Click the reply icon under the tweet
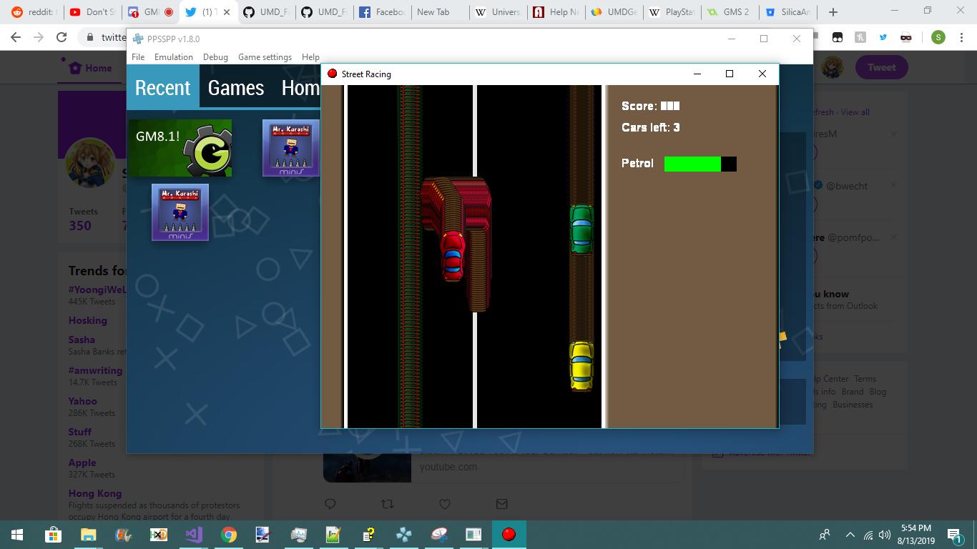 330,504
